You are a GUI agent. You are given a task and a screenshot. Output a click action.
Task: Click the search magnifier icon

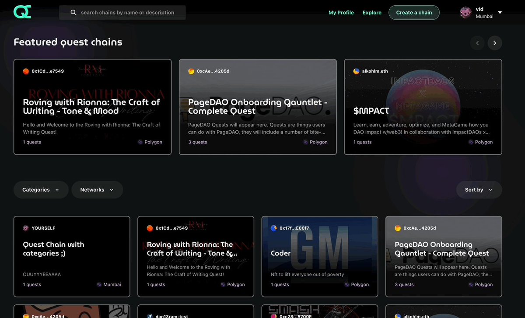pyautogui.click(x=73, y=13)
